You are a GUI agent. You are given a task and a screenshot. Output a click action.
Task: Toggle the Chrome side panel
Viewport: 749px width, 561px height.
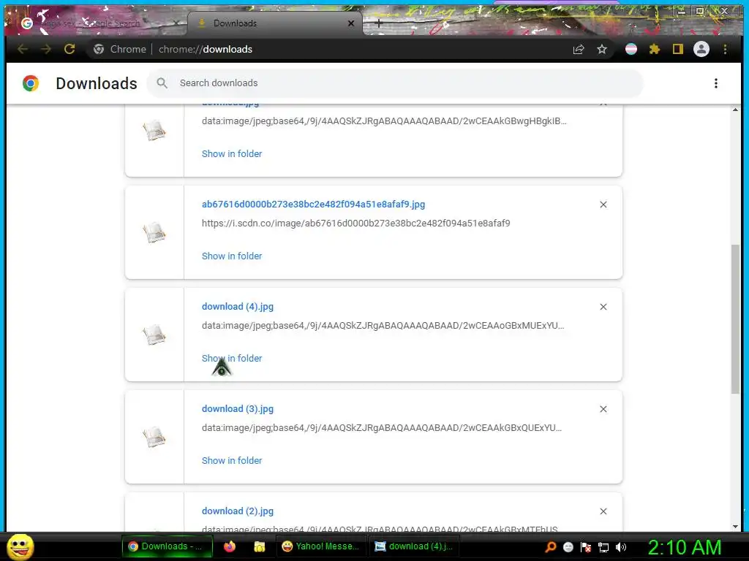678,49
